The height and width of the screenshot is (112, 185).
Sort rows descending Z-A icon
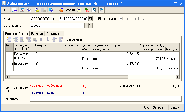click(61, 39)
